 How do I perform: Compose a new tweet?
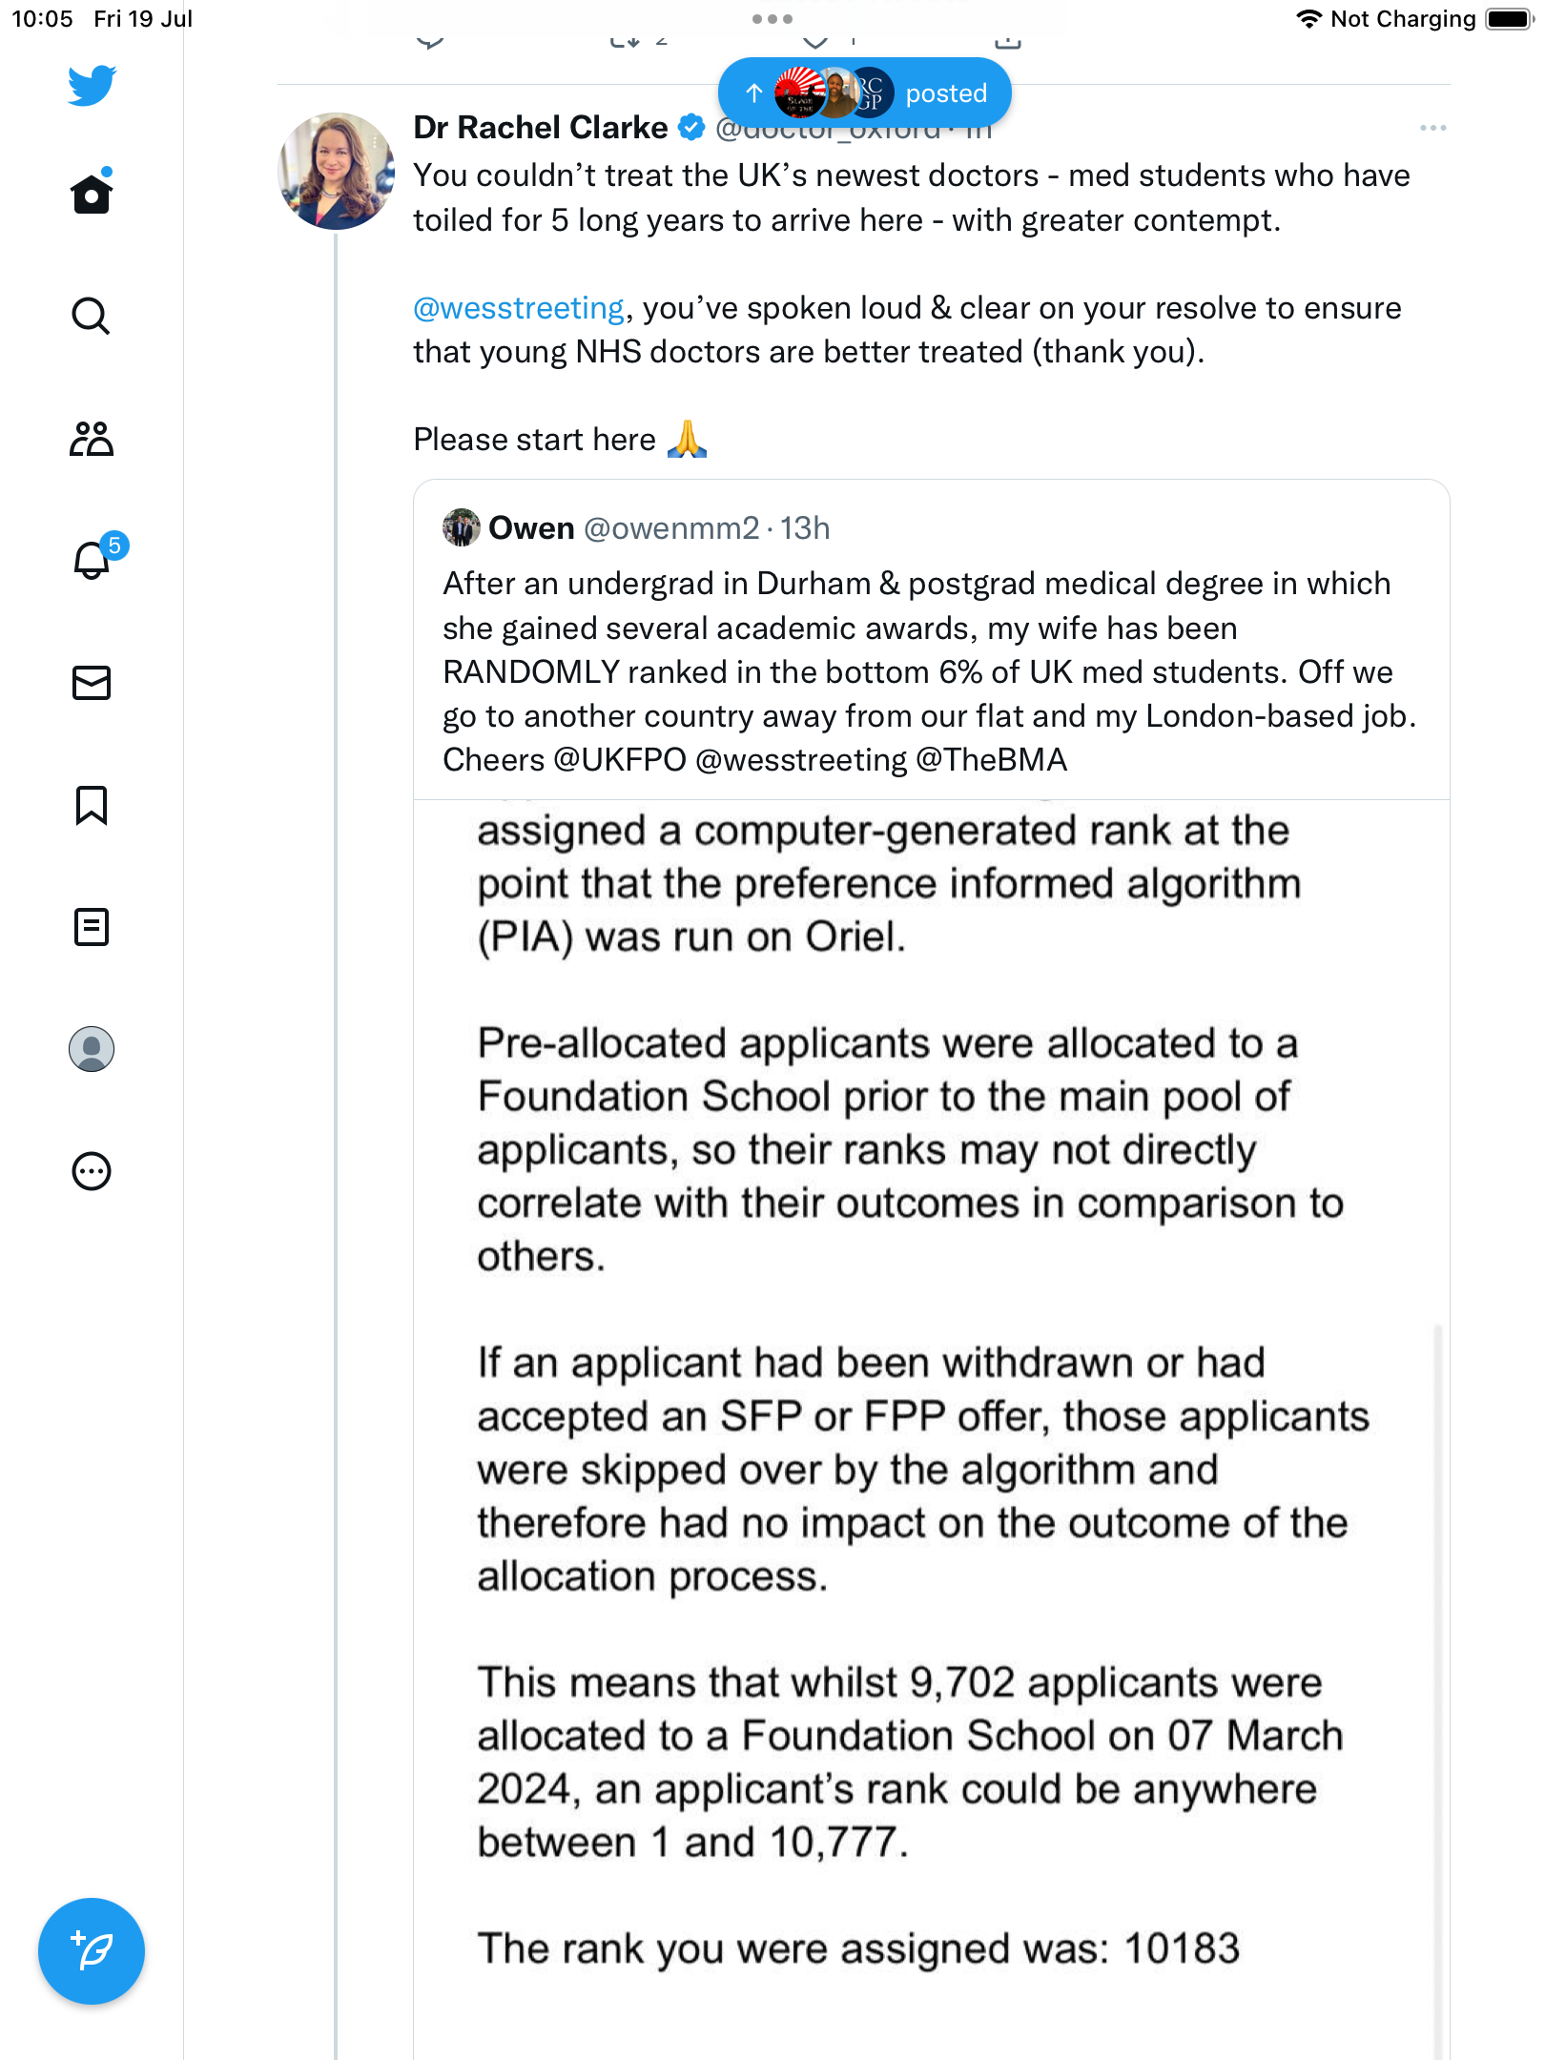(92, 1951)
